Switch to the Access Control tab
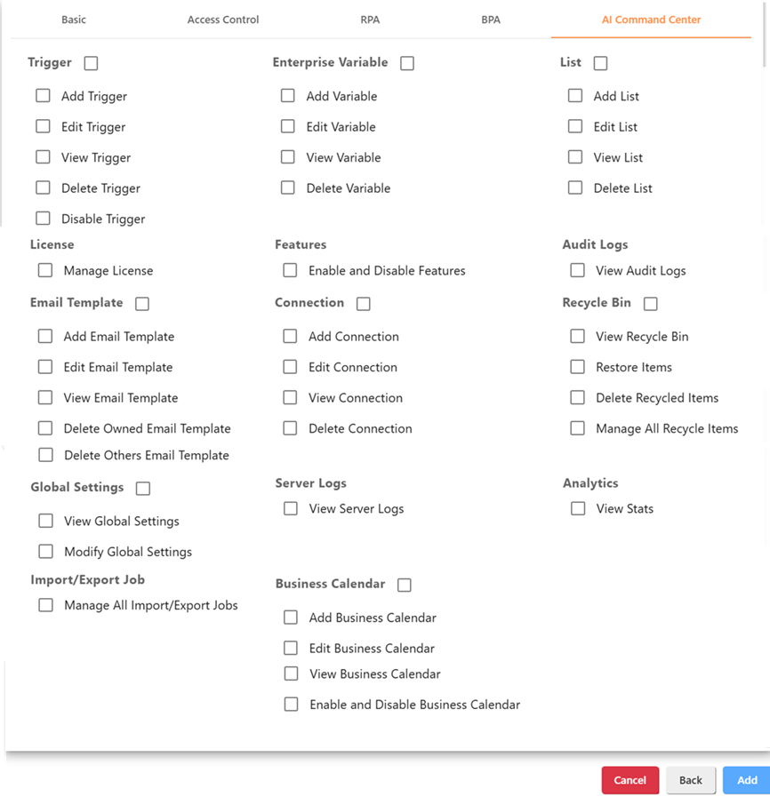The width and height of the screenshot is (770, 797). (223, 20)
